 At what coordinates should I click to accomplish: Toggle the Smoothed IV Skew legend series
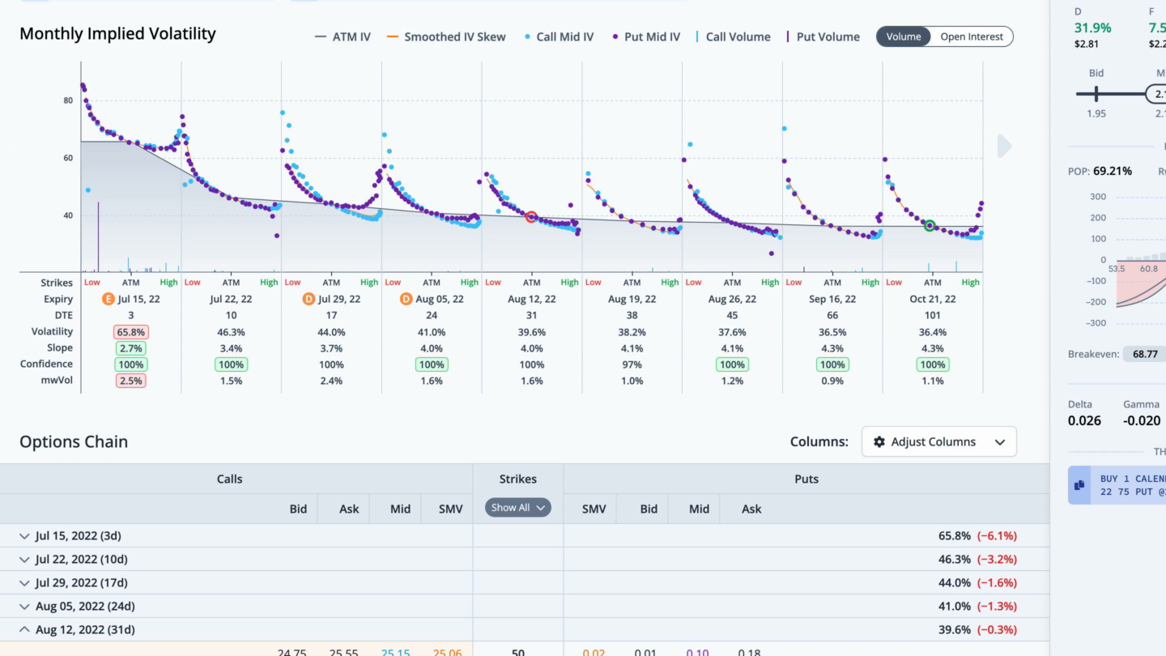point(446,36)
